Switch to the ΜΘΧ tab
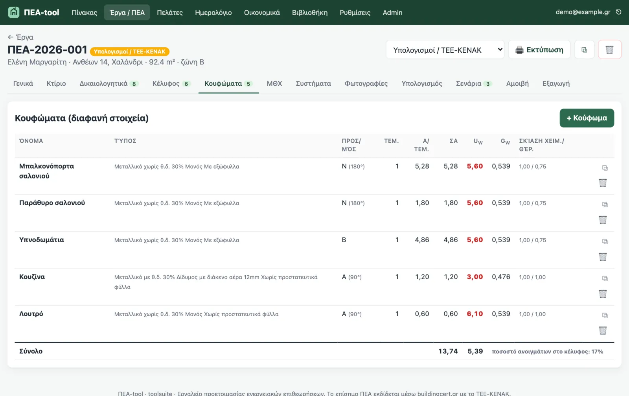This screenshot has height=396, width=629. click(274, 83)
